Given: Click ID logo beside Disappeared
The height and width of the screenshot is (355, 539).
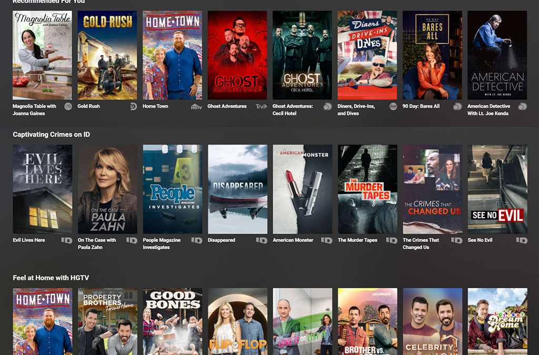Looking at the screenshot, I should 262,240.
